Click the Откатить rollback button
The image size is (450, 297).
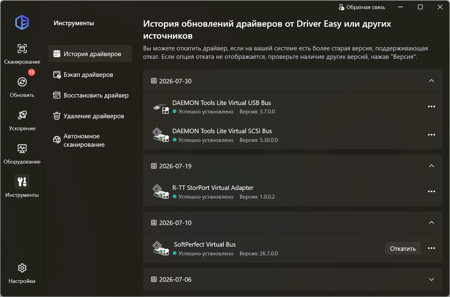point(403,248)
